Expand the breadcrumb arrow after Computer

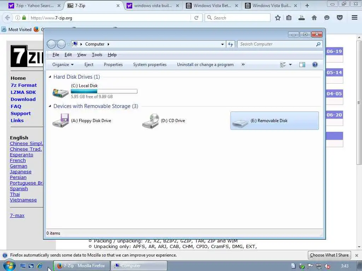pos(108,44)
